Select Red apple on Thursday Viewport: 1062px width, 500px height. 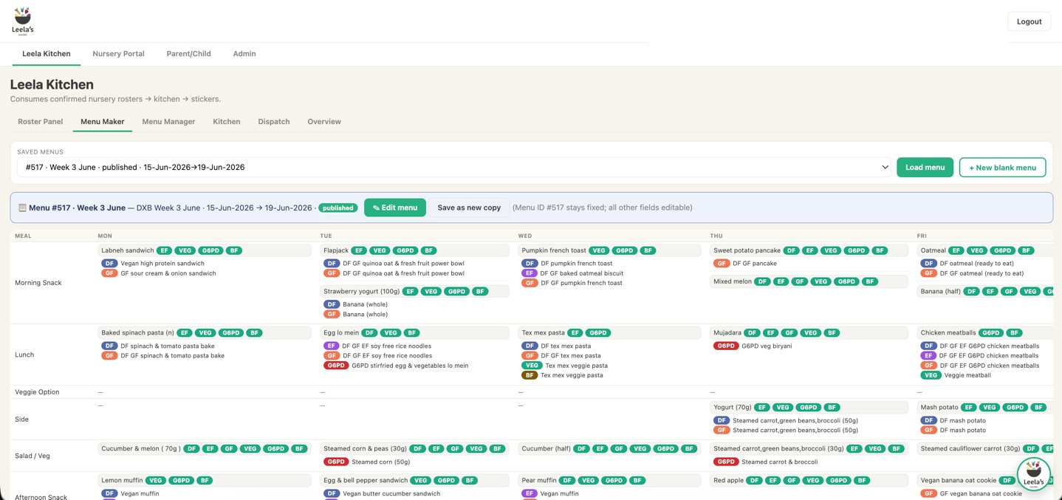728,480
